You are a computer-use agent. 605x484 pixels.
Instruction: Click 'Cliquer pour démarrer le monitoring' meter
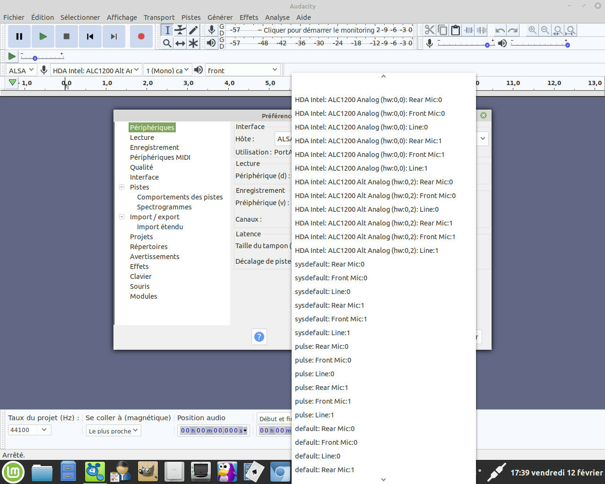(319, 30)
